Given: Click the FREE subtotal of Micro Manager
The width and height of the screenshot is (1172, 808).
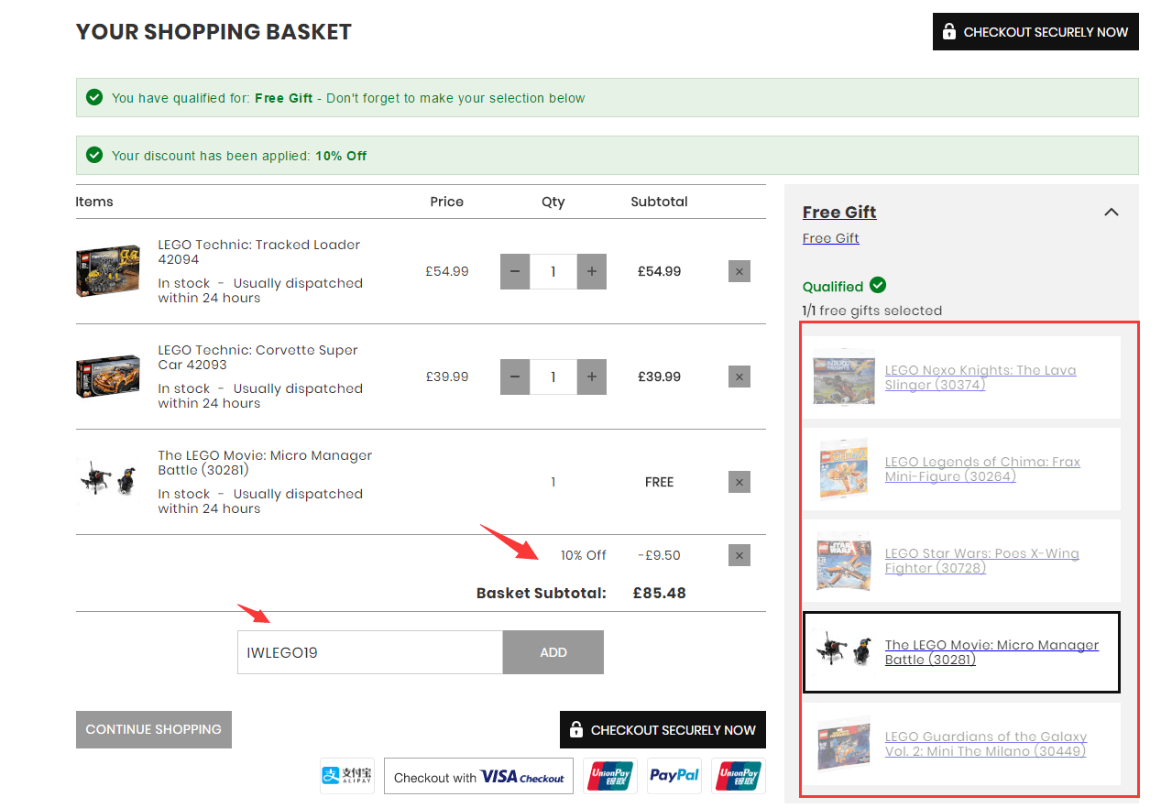Looking at the screenshot, I should 660,482.
